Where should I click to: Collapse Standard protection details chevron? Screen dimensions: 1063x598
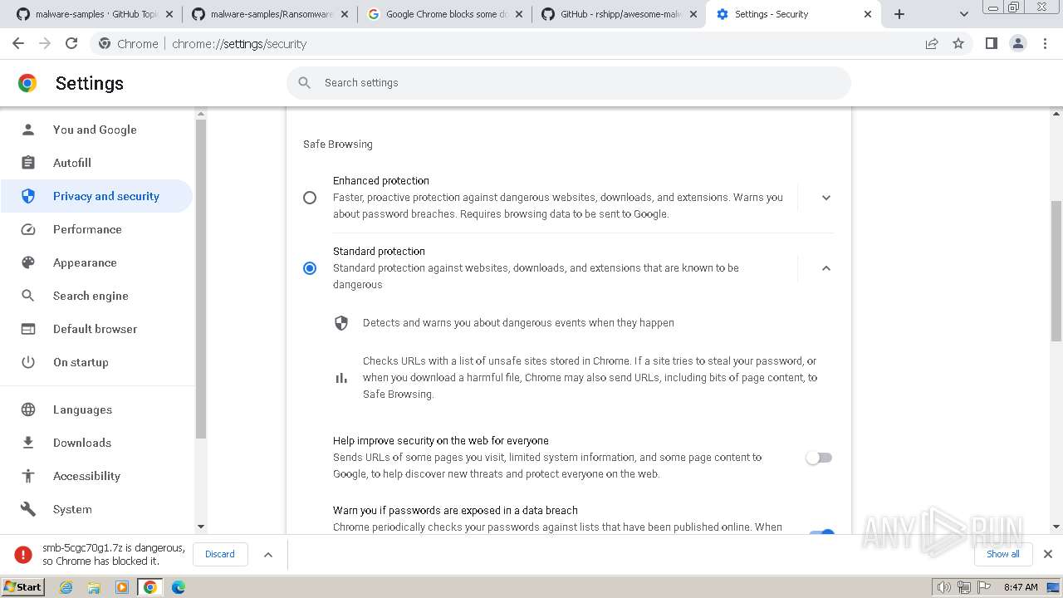(x=826, y=268)
